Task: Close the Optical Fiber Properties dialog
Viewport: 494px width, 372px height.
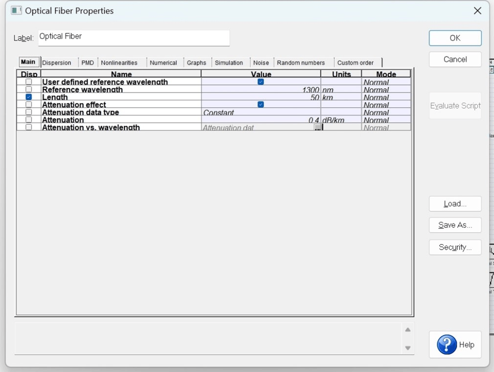Action: (477, 11)
